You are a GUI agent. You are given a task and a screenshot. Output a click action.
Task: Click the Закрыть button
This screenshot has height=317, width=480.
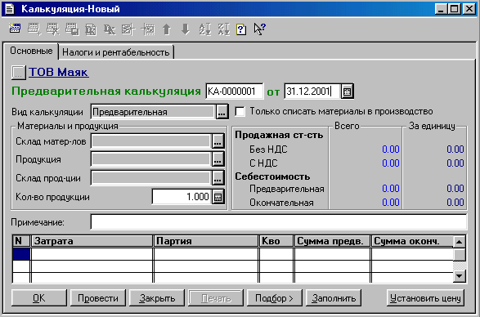point(157,297)
